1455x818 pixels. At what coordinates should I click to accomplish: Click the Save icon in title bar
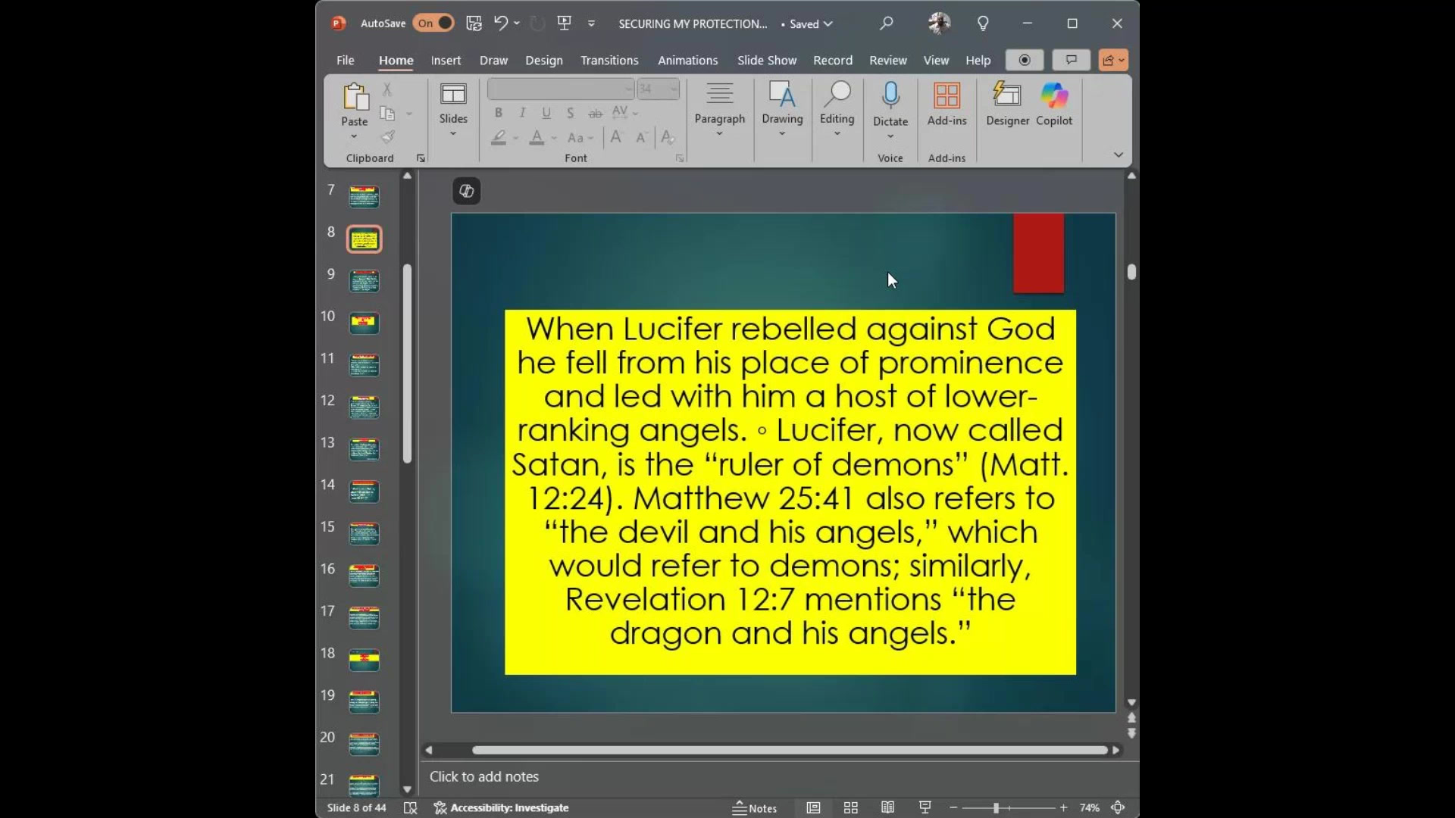tap(474, 23)
